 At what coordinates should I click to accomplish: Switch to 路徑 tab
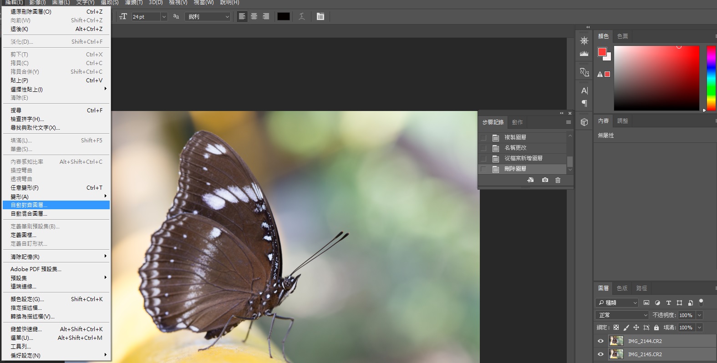coord(641,288)
